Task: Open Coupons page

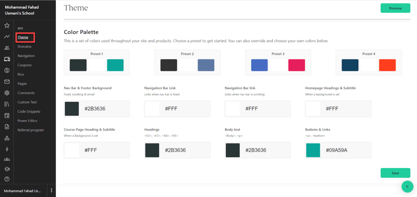Action: coord(24,65)
